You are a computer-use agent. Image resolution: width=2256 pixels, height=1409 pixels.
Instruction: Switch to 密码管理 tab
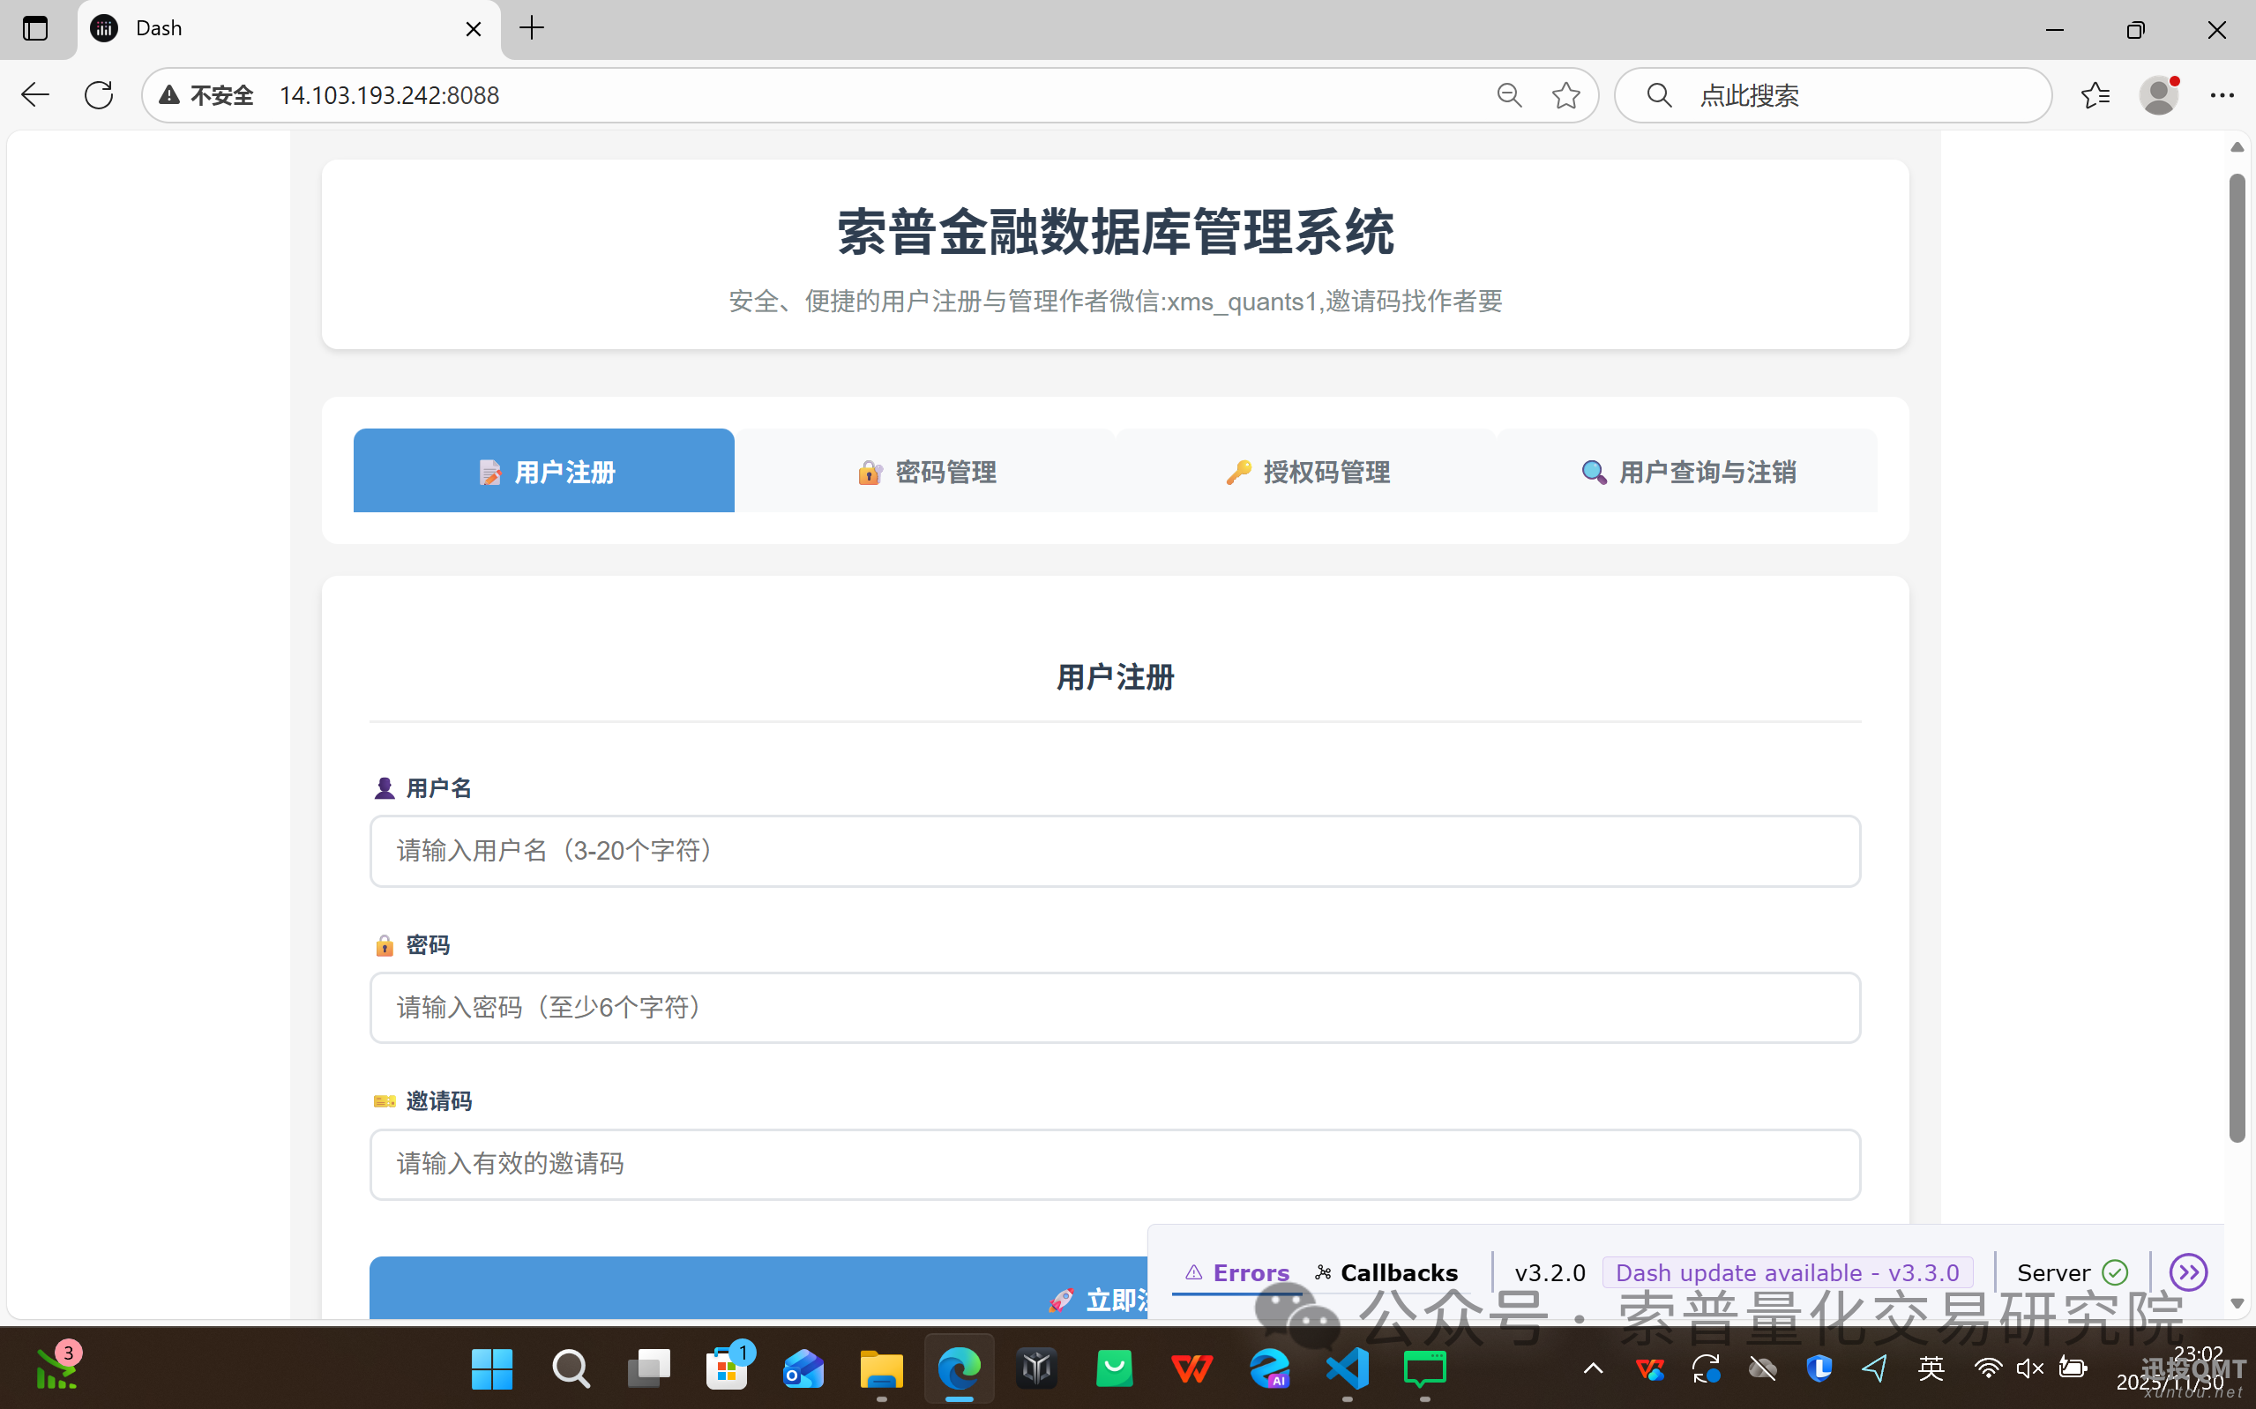coord(925,472)
